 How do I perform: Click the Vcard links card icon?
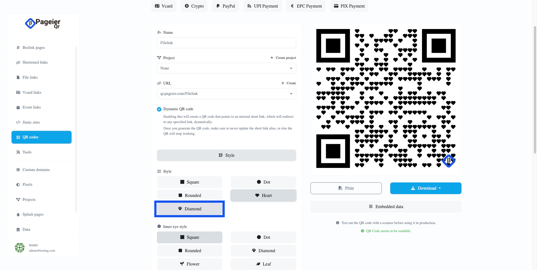pyautogui.click(x=18, y=93)
